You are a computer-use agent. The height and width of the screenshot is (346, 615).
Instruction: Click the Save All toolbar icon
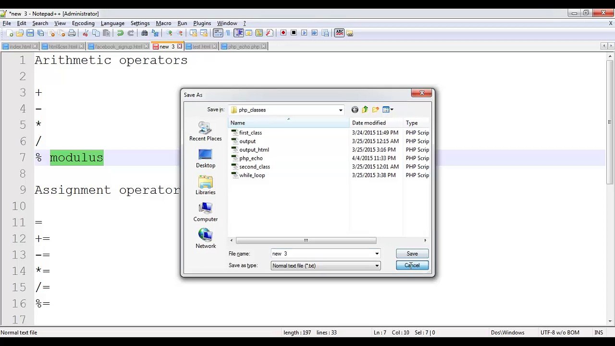coord(41,33)
